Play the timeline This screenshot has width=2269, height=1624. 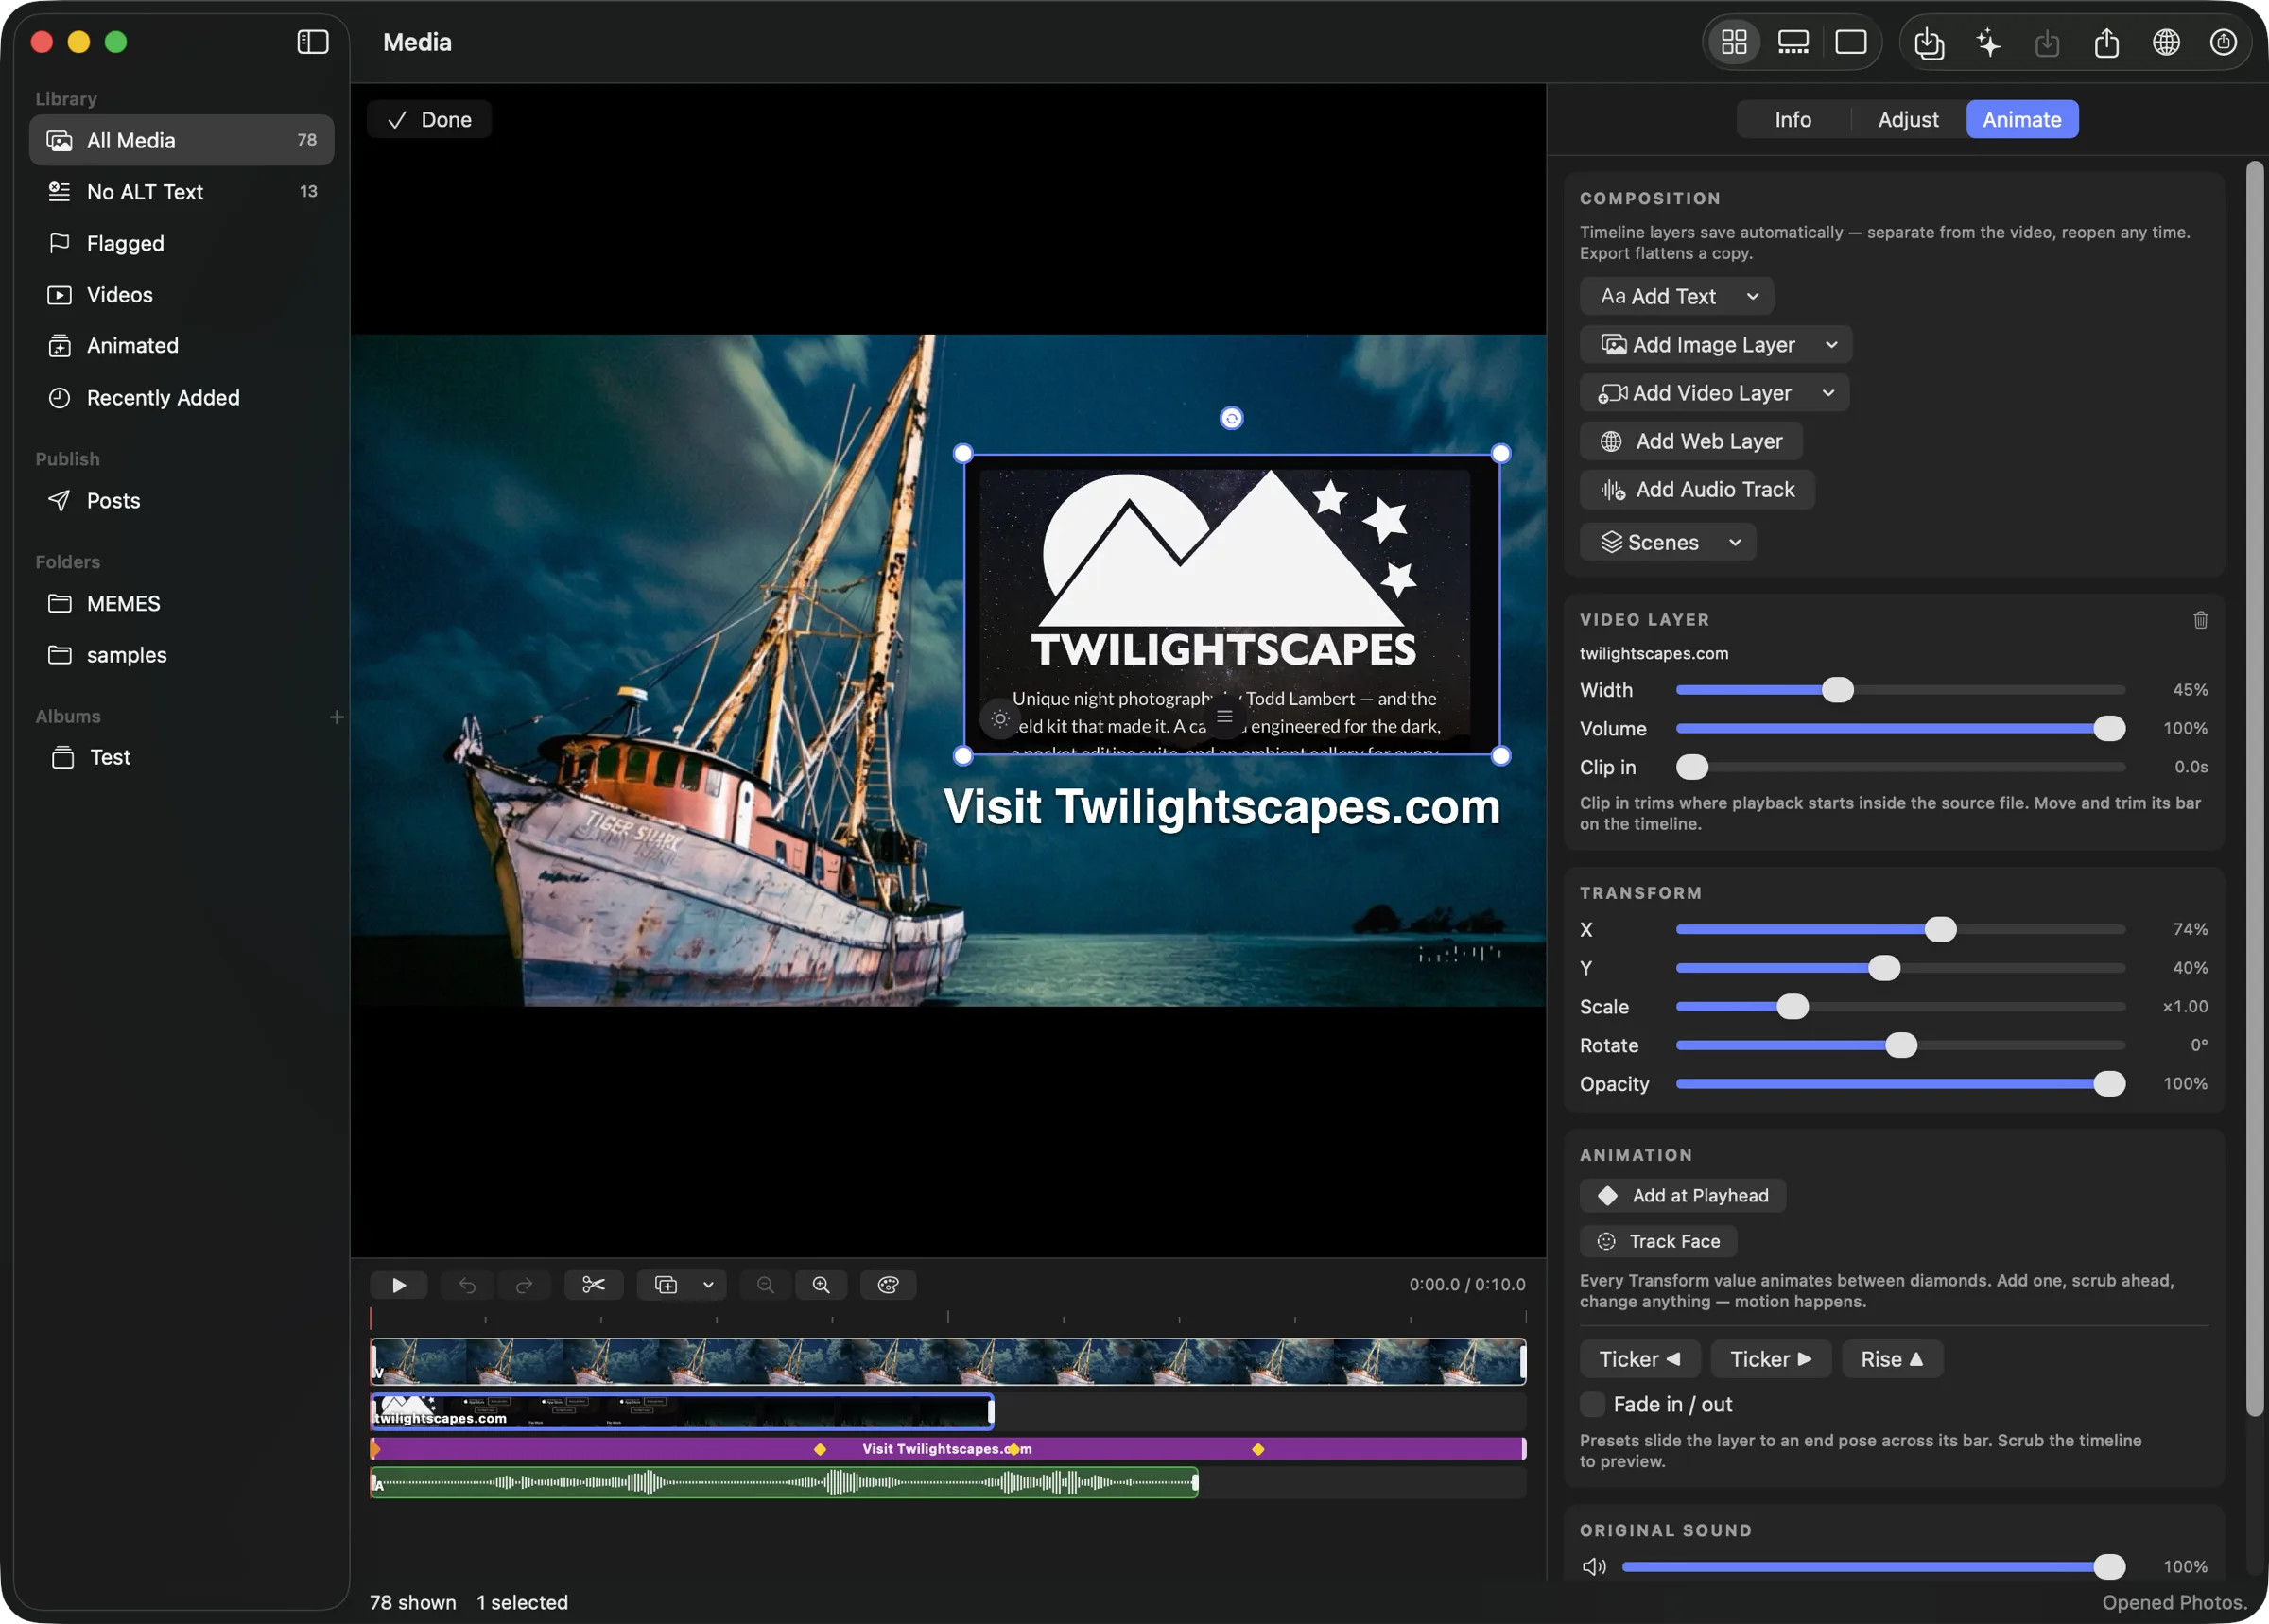(x=399, y=1285)
